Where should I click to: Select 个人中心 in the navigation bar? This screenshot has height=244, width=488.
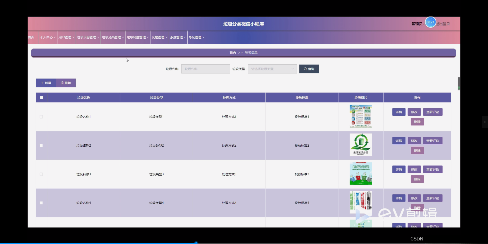[47, 37]
